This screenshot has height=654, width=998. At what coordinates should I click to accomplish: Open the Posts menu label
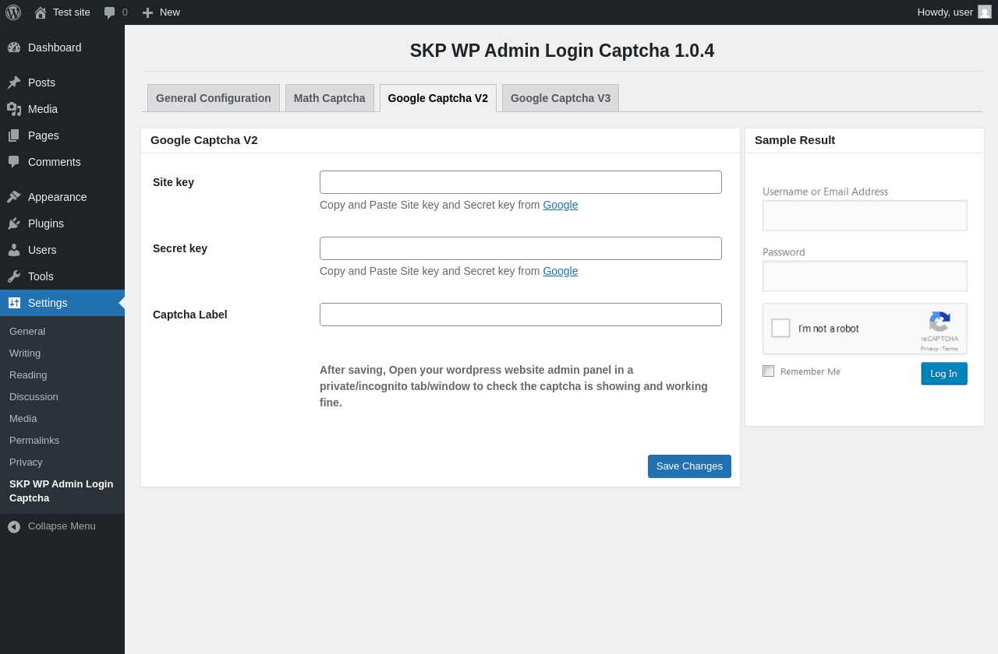41,83
